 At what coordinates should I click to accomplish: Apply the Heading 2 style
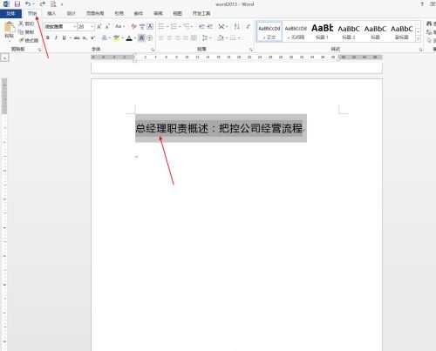click(349, 32)
